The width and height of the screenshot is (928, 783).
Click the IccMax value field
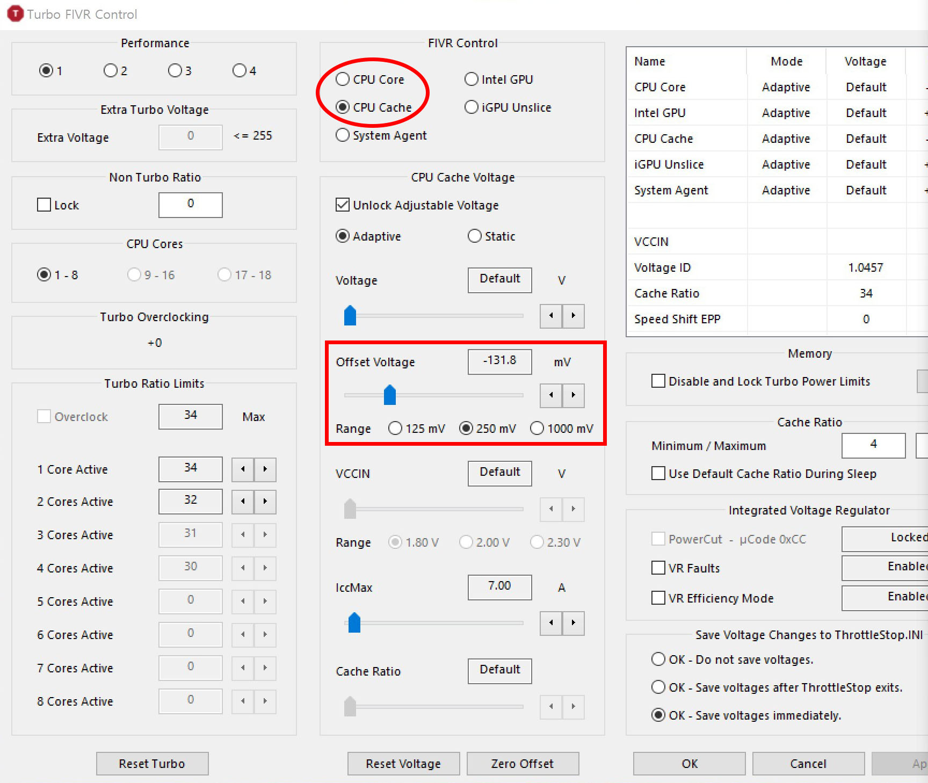(x=500, y=587)
